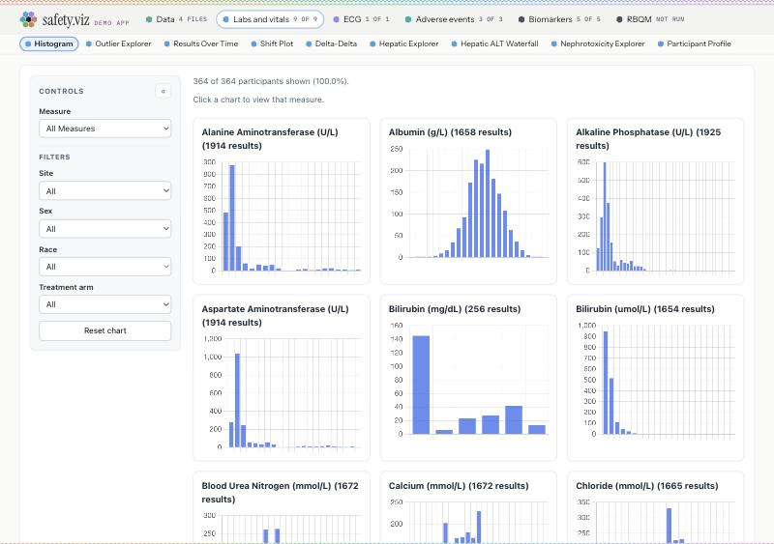Open the Calcium (mmol/L) chart
774x544 pixels.
click(x=468, y=507)
